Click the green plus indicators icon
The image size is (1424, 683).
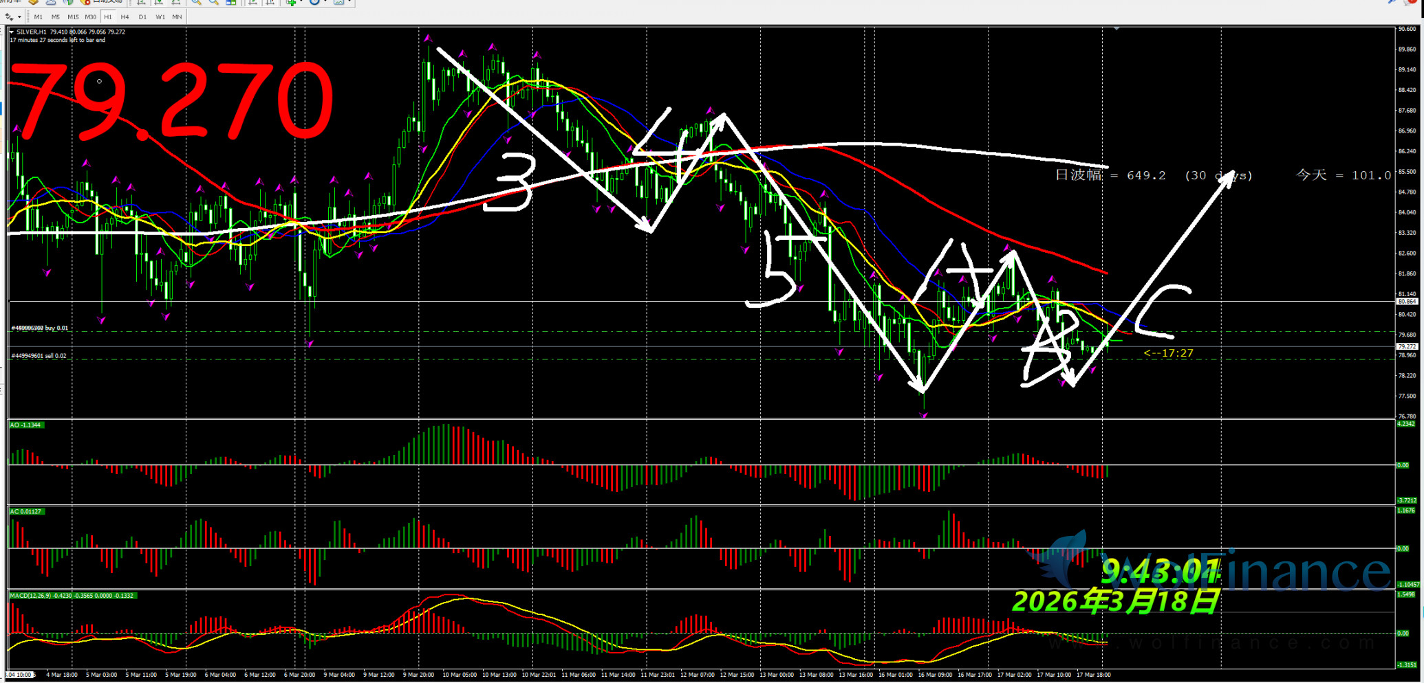[x=292, y=2]
